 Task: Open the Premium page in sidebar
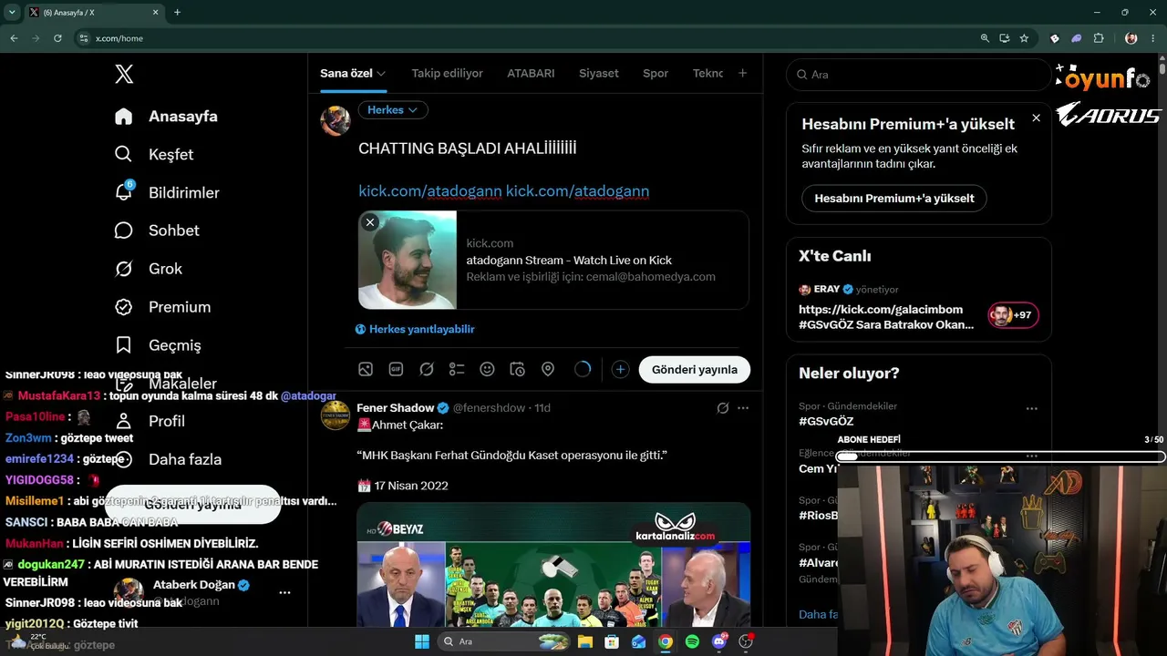pyautogui.click(x=162, y=307)
